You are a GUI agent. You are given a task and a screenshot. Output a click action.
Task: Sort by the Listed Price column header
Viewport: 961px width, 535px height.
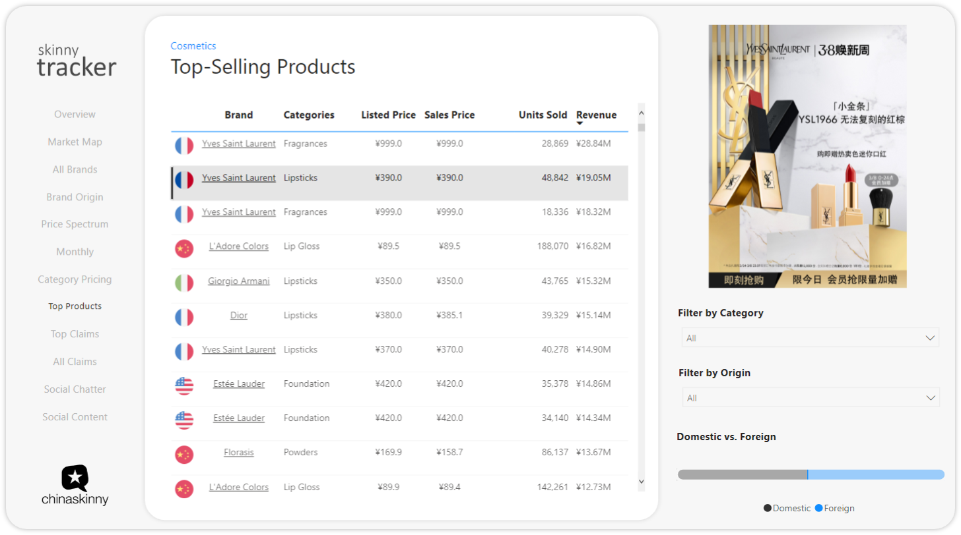388,115
